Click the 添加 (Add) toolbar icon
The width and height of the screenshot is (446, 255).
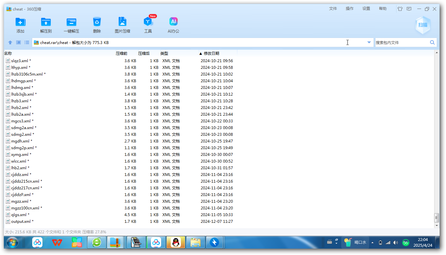(x=20, y=22)
